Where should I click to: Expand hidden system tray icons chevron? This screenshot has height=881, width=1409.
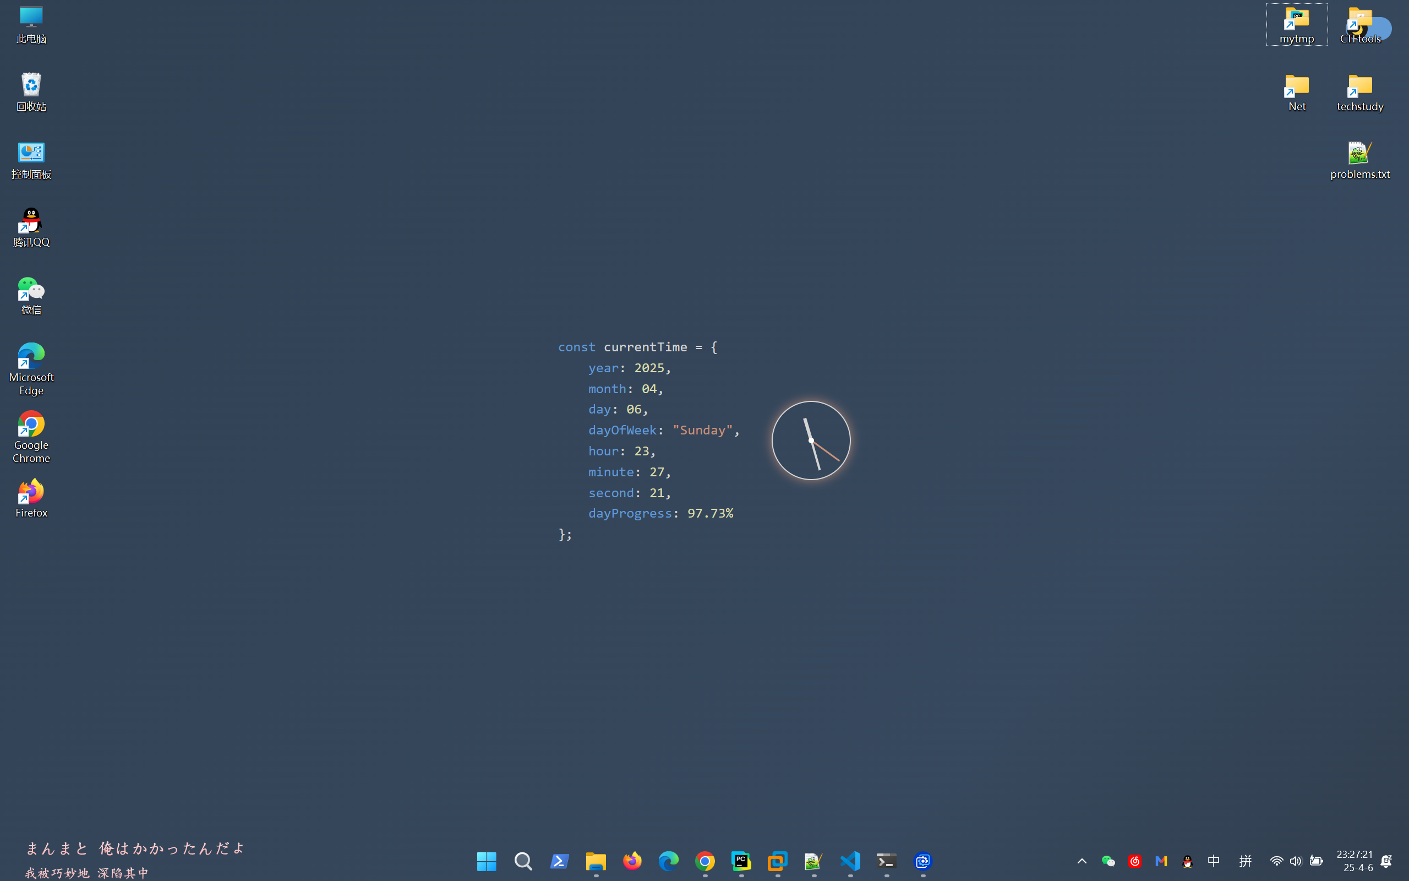pyautogui.click(x=1082, y=861)
